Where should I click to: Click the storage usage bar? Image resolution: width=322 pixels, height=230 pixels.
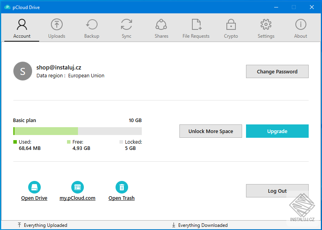click(x=78, y=131)
